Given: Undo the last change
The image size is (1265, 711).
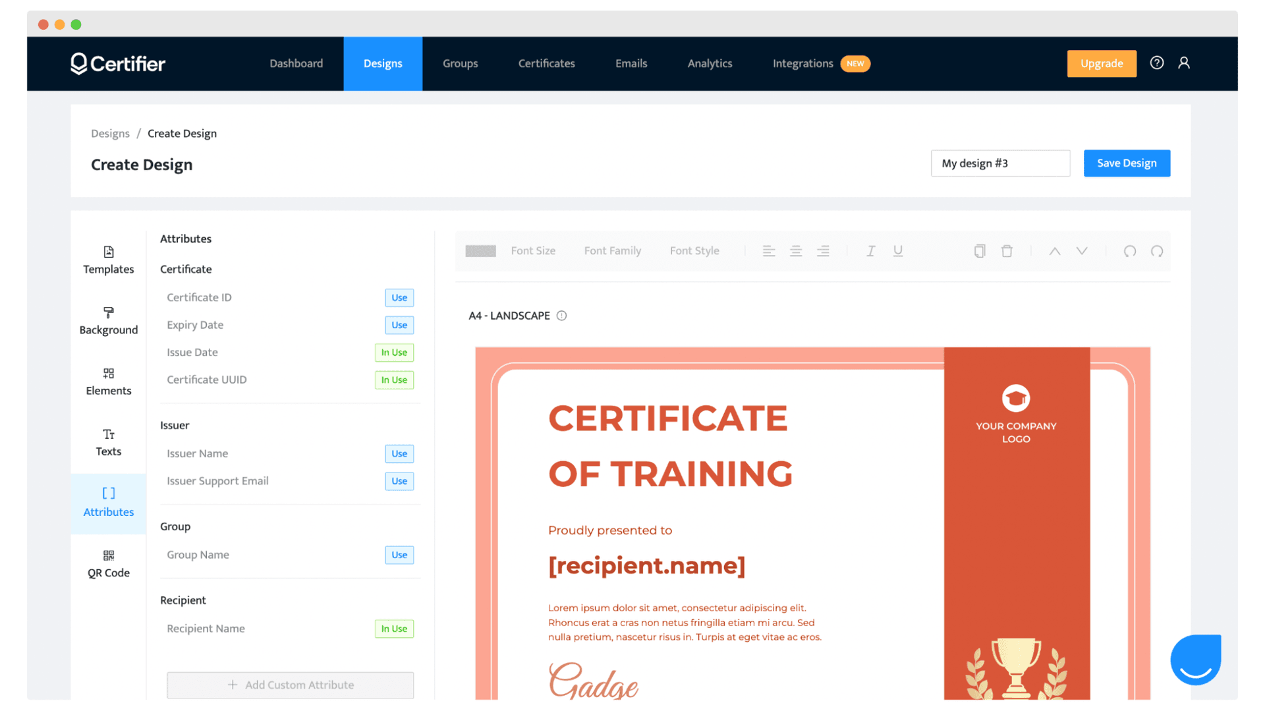Looking at the screenshot, I should point(1129,251).
